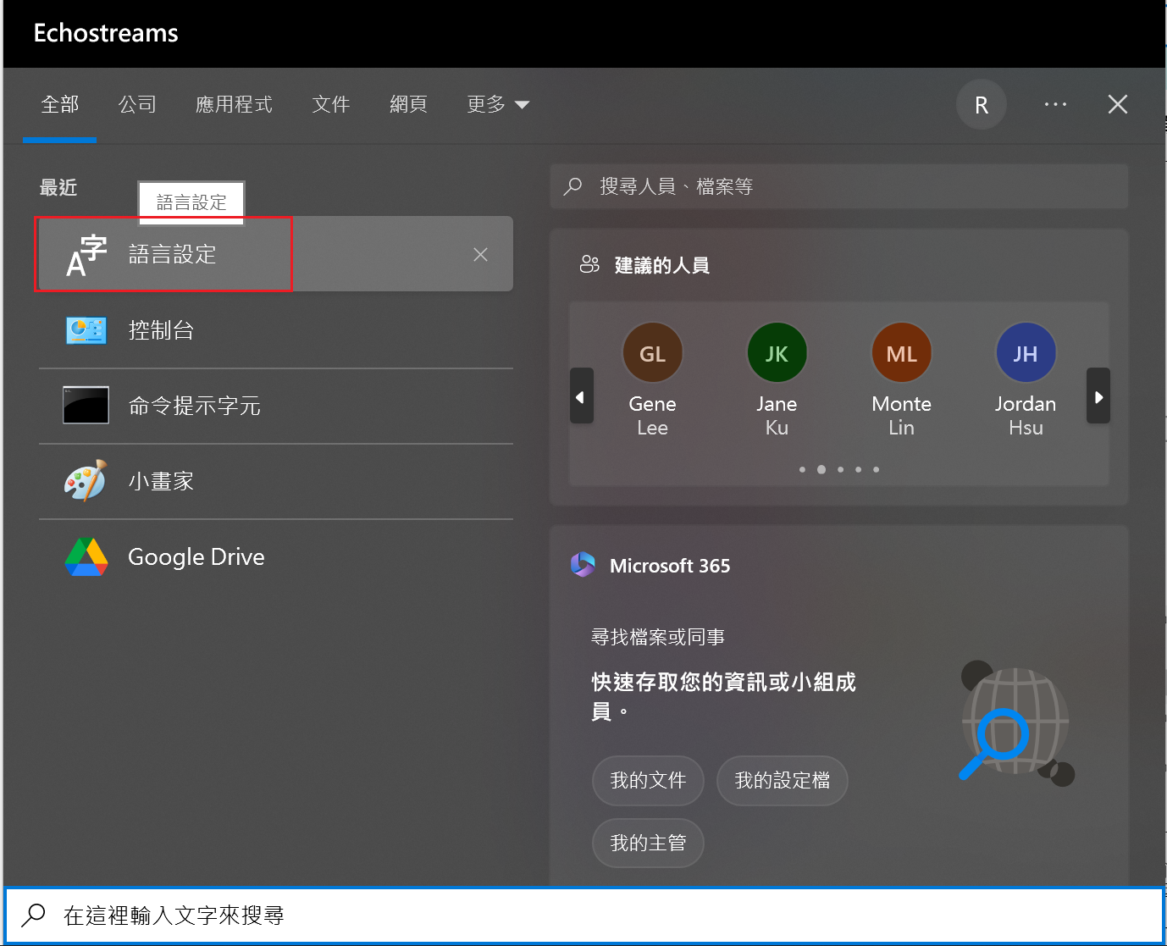The width and height of the screenshot is (1167, 946).
Task: Click the R user account avatar
Action: click(x=981, y=105)
